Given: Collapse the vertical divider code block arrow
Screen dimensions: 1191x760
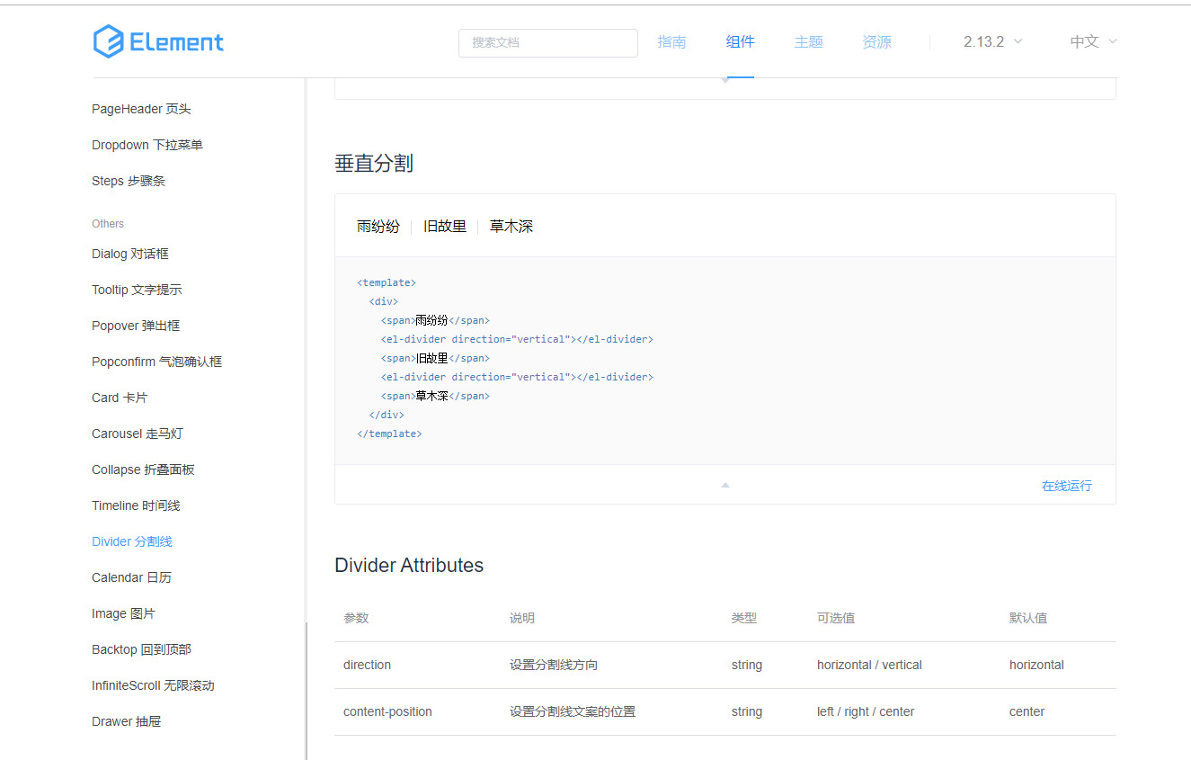Looking at the screenshot, I should click(725, 485).
